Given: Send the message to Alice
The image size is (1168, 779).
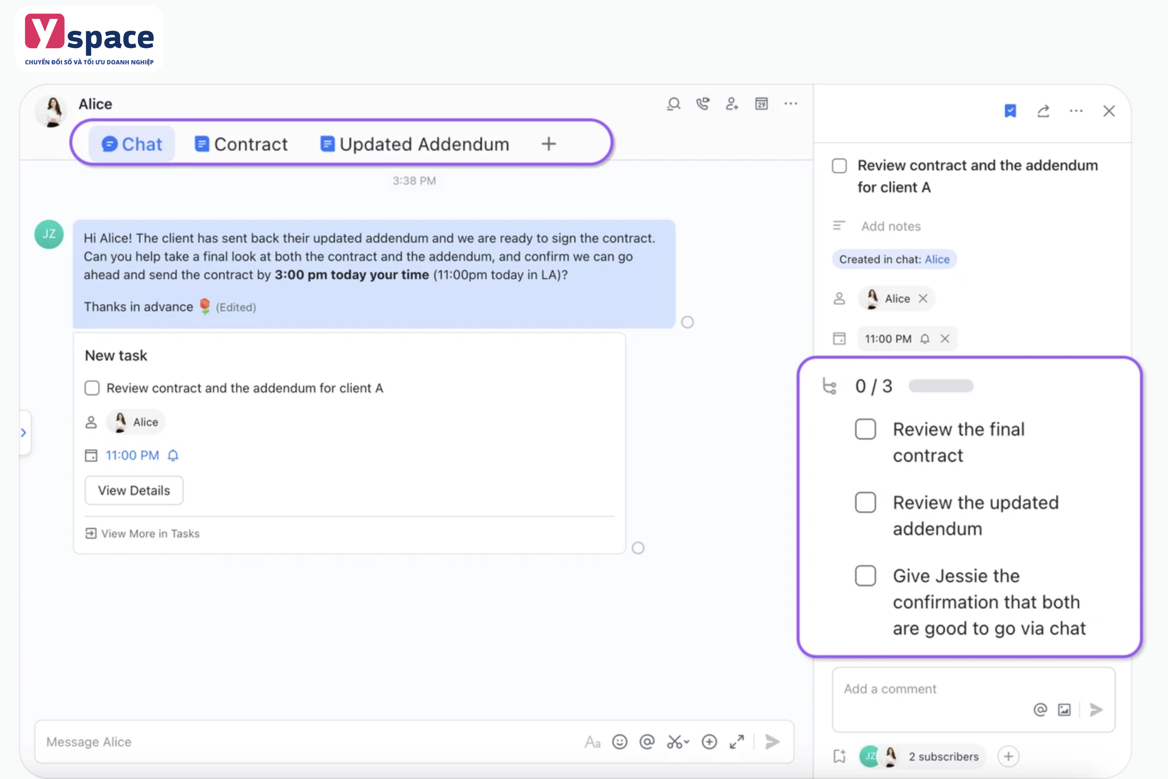Looking at the screenshot, I should pyautogui.click(x=772, y=742).
